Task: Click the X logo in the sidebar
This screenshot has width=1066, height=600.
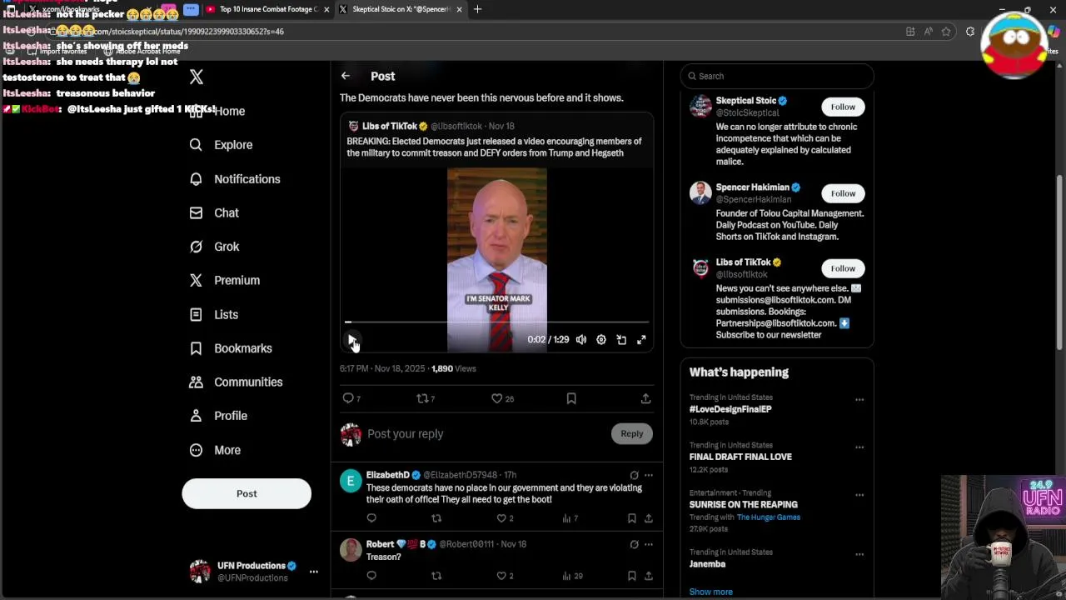Action: [x=197, y=77]
